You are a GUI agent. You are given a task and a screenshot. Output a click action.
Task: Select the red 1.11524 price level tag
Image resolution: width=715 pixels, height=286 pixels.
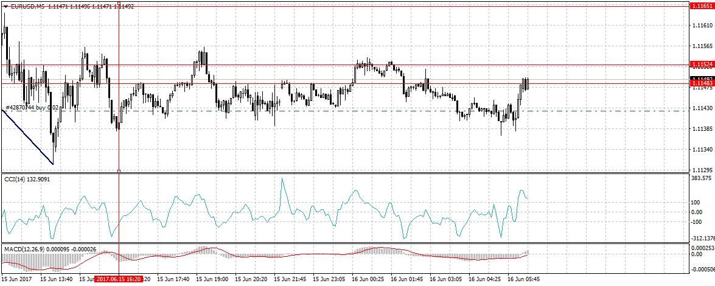coord(700,65)
